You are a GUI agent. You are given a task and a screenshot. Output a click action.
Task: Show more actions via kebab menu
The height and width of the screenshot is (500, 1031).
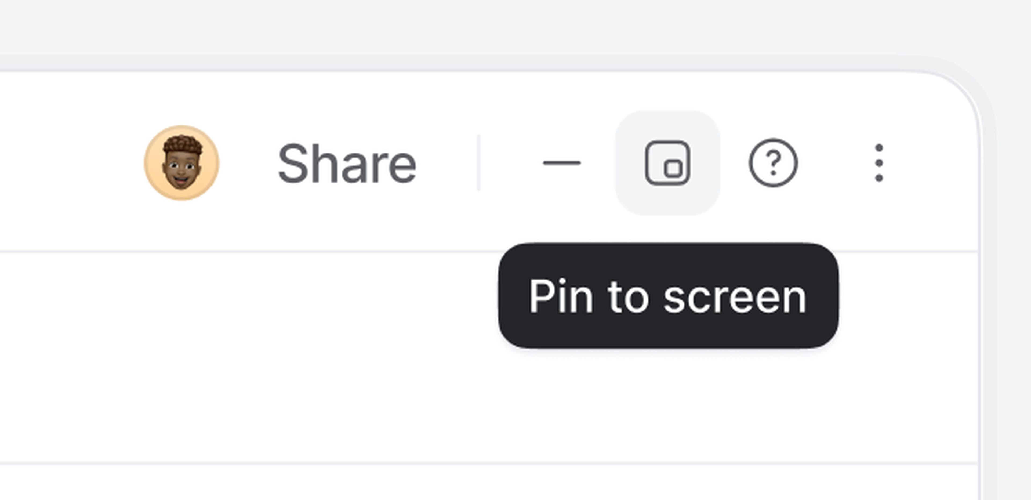pyautogui.click(x=879, y=163)
